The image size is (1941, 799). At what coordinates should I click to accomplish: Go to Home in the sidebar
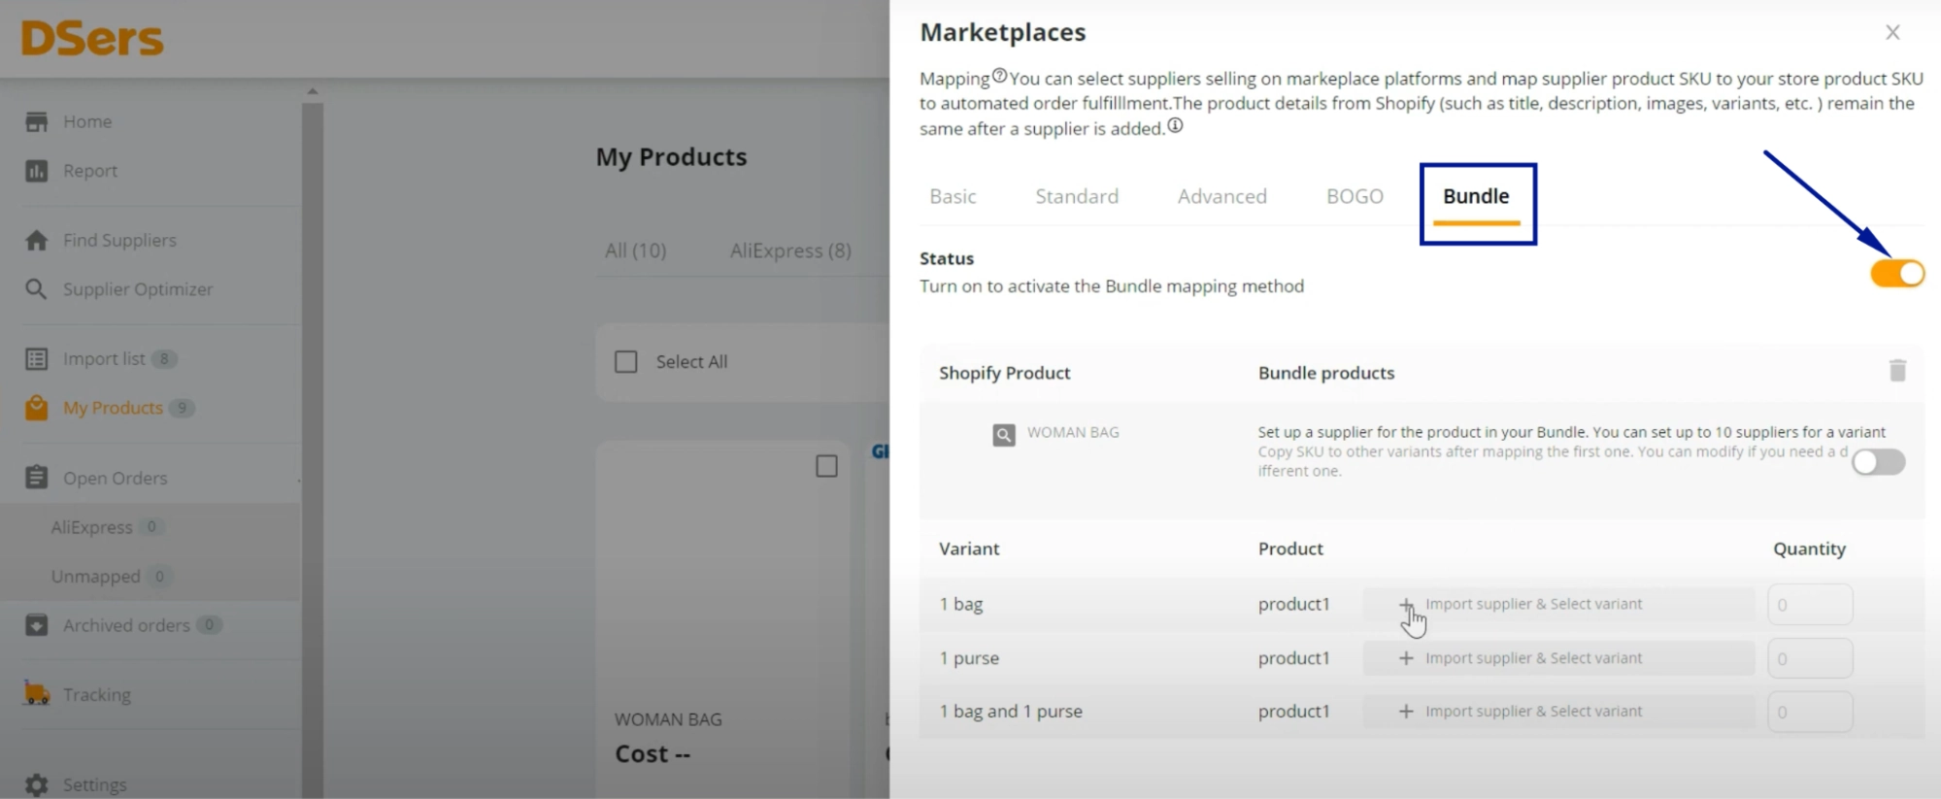coord(87,121)
